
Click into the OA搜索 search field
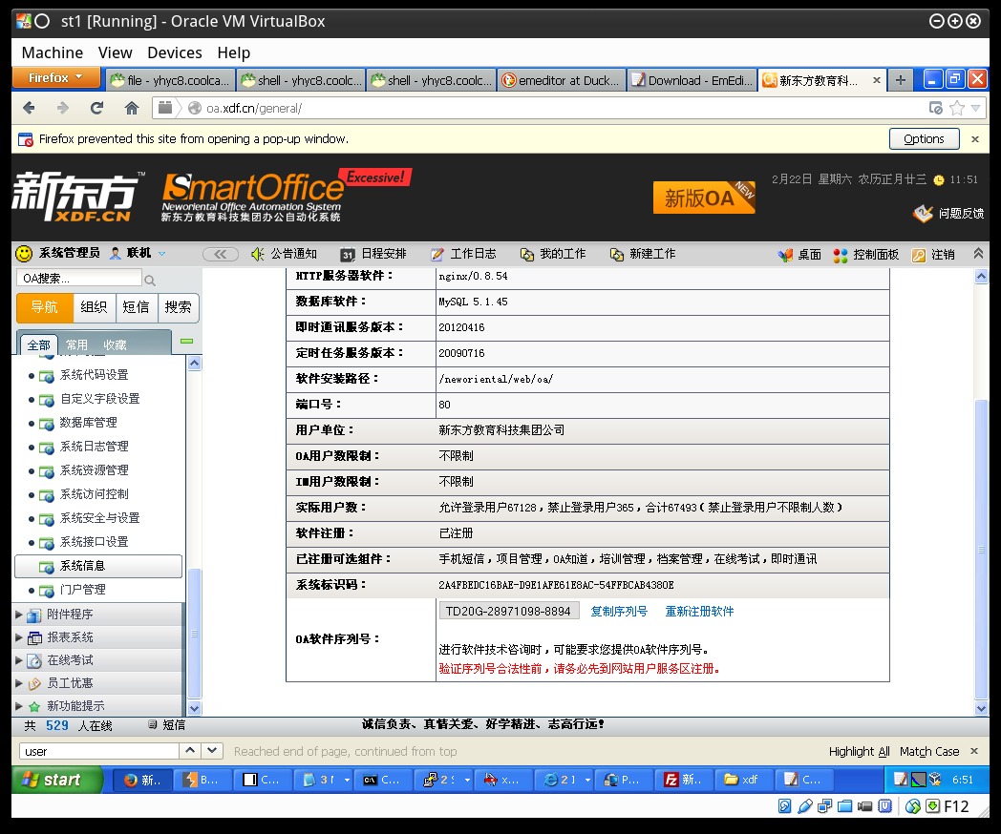click(x=79, y=278)
